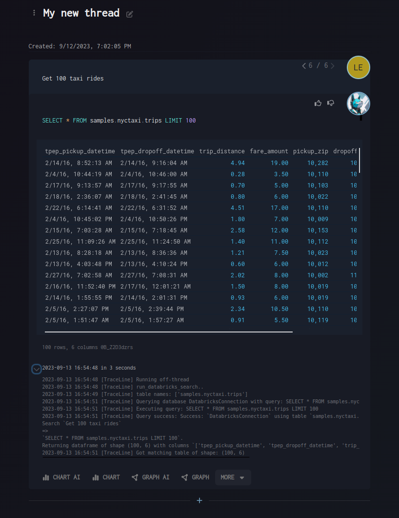Image resolution: width=399 pixels, height=518 pixels.
Task: Click pickup zip cell 10,119
Action: (318, 320)
